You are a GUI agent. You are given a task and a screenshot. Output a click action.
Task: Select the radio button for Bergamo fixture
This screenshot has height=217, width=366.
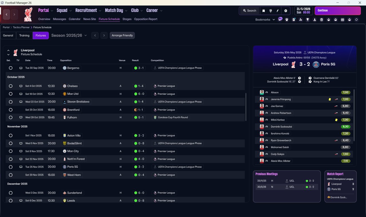click(x=11, y=68)
